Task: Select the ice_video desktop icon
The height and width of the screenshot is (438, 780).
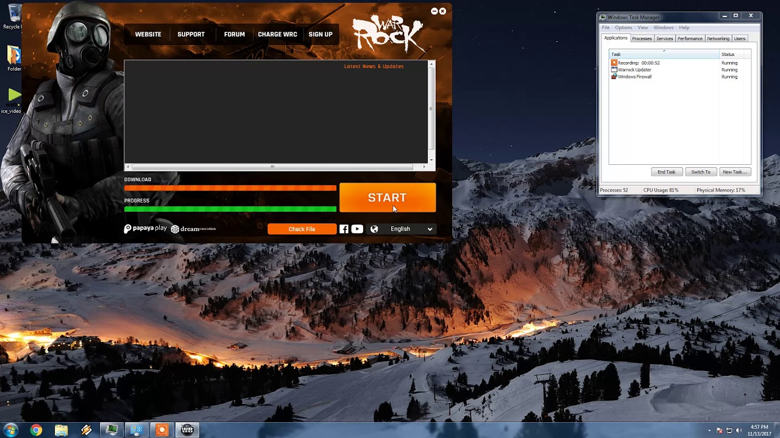Action: [x=12, y=101]
